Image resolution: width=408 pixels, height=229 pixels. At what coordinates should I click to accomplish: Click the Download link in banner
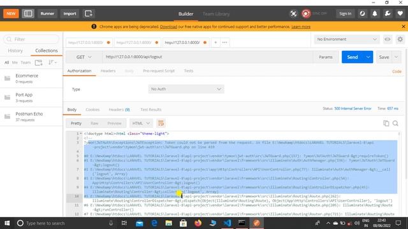click(168, 27)
